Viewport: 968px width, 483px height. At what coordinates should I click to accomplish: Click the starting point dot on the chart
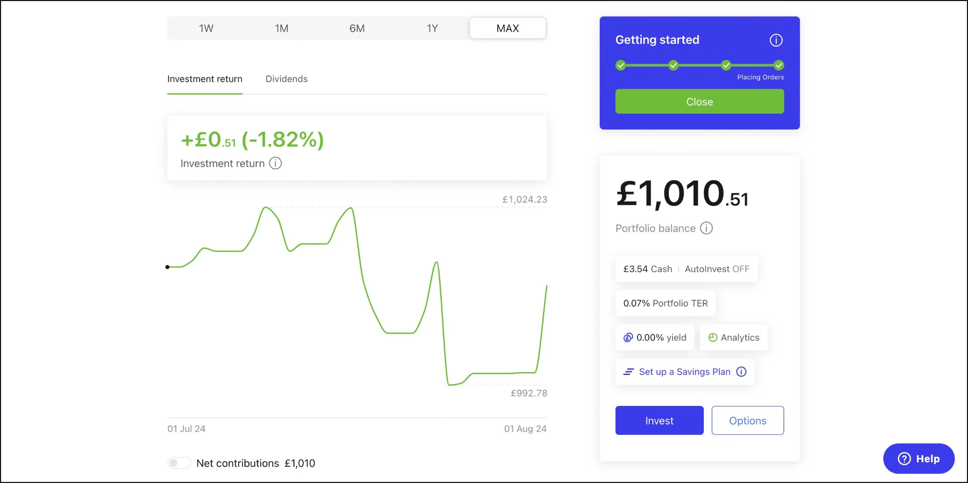(167, 267)
